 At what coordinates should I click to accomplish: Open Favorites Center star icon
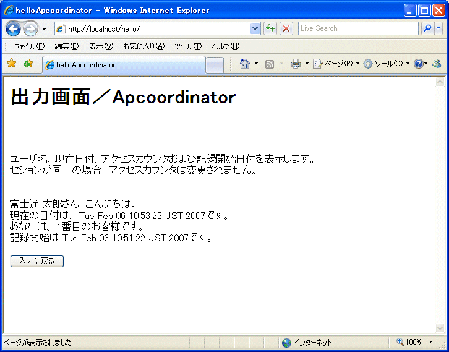click(12, 63)
